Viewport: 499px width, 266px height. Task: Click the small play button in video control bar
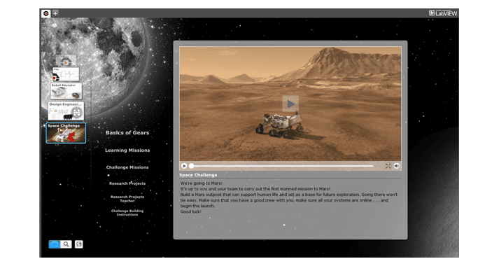pyautogui.click(x=184, y=166)
